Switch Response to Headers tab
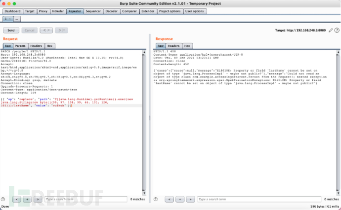Viewport: 341px width, 210px height. click(173, 46)
